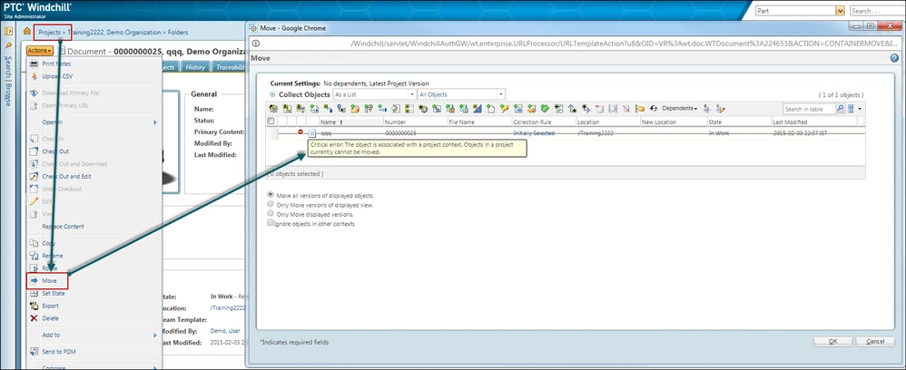Click the blue triangle toolbar icon
This screenshot has height=370, width=906.
coord(478,108)
